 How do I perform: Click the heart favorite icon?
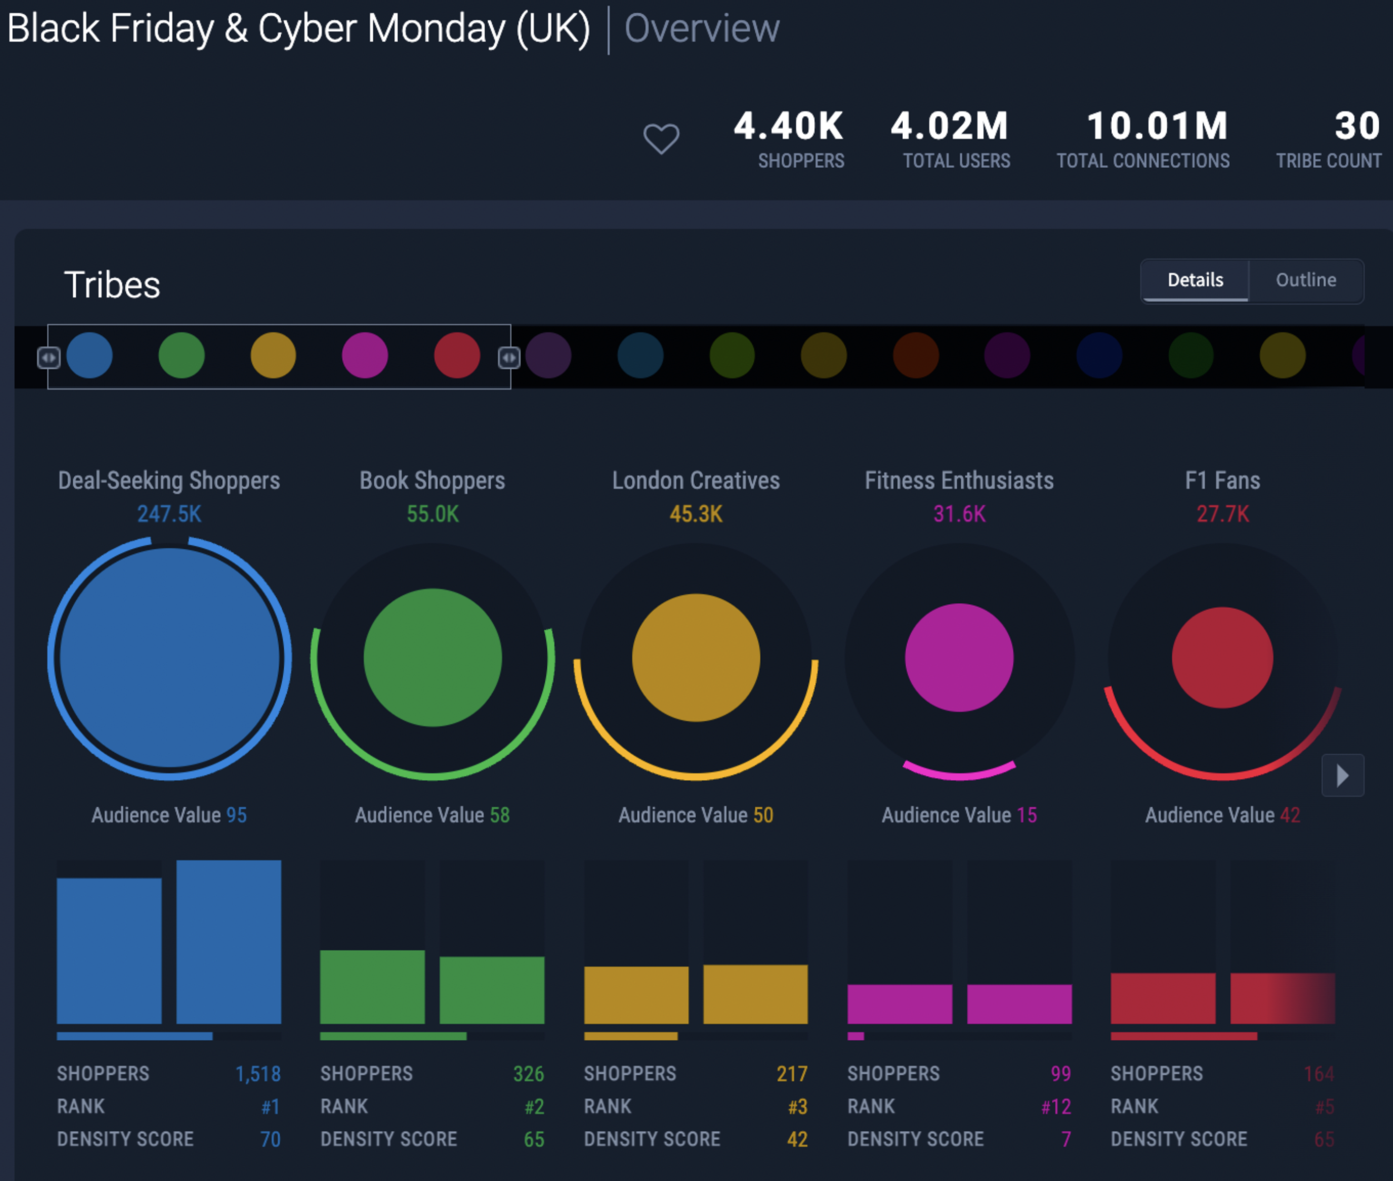661,138
